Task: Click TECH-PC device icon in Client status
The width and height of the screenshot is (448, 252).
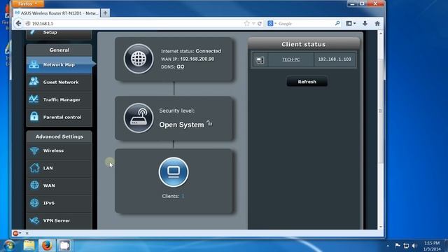Action: coord(260,59)
